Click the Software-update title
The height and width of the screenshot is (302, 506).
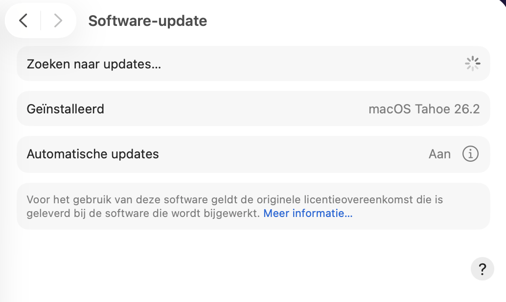tap(147, 21)
